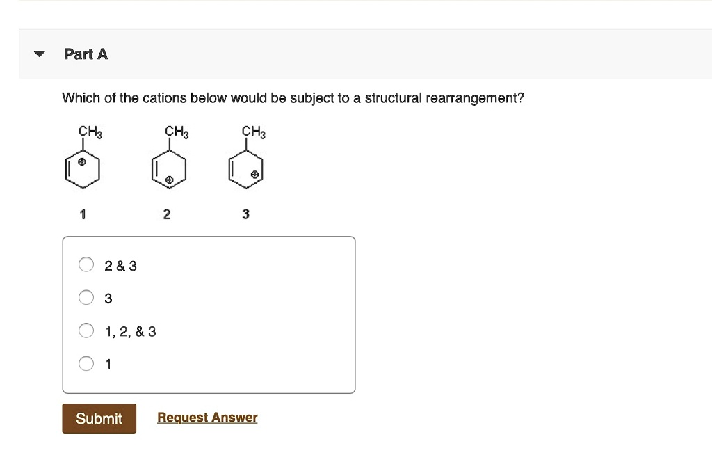Click the answer options box
Viewport: 712px width, 453px height.
pos(209,314)
